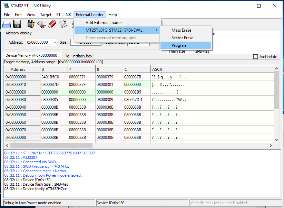
Task: Click the column header labeled C
Action: pyautogui.click(x=137, y=69)
